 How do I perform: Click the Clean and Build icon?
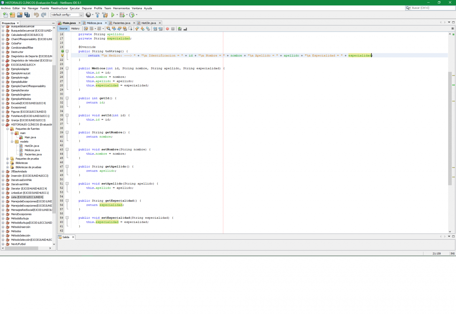tap(105, 15)
